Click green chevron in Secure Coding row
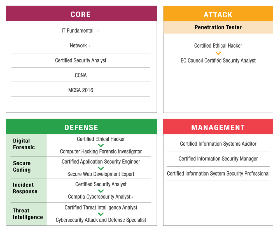 point(101,168)
